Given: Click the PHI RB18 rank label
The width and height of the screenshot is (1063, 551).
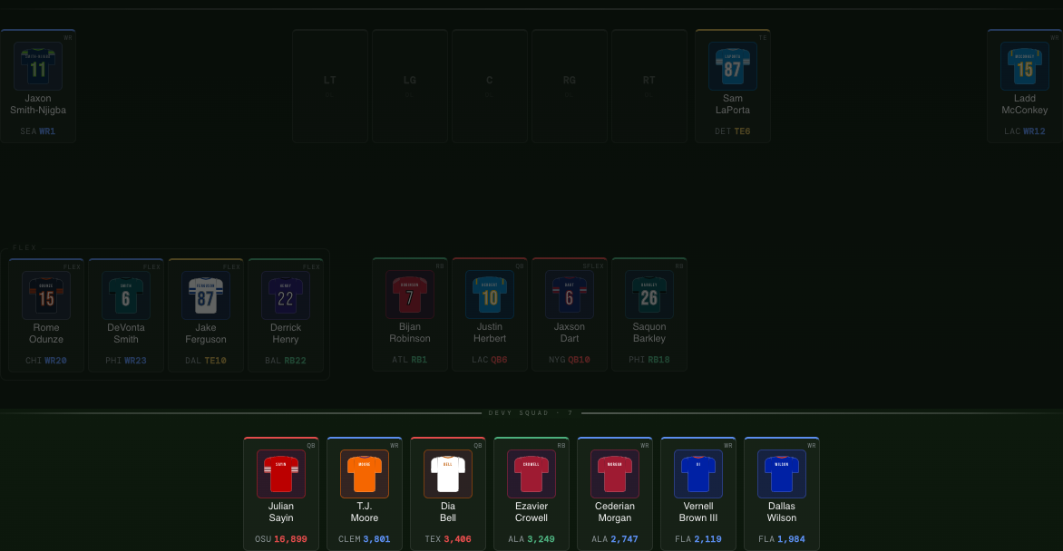Looking at the screenshot, I should [649, 360].
